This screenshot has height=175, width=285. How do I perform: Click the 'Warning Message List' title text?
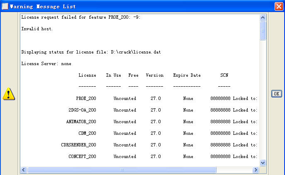(43, 7)
